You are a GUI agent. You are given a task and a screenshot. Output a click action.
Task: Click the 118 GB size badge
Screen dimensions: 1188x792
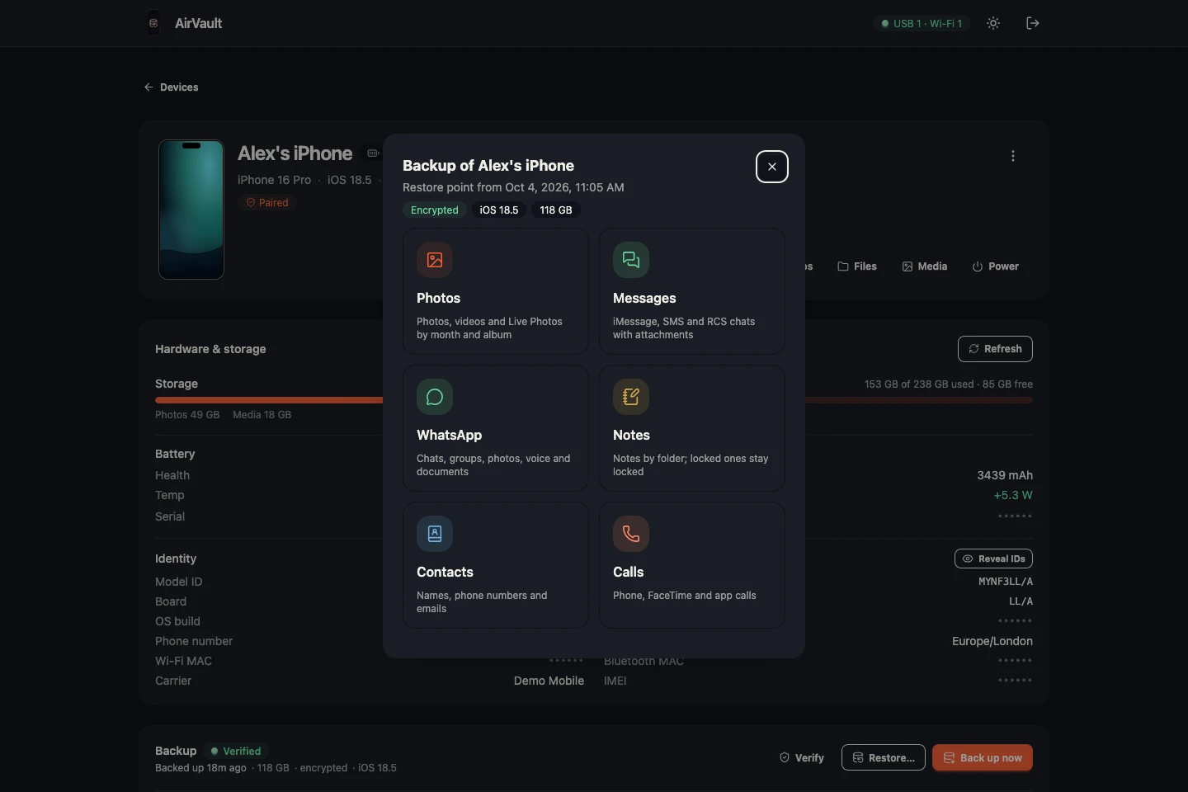(556, 210)
